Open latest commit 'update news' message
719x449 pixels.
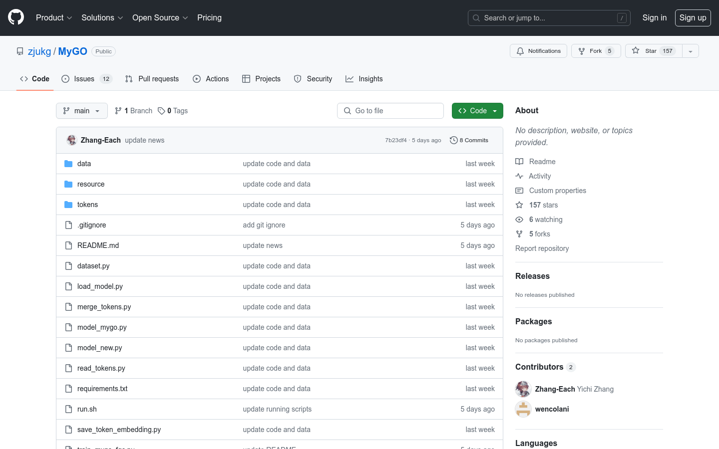pyautogui.click(x=144, y=140)
